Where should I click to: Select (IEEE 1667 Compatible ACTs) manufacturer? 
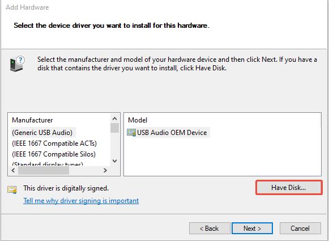coord(54,143)
